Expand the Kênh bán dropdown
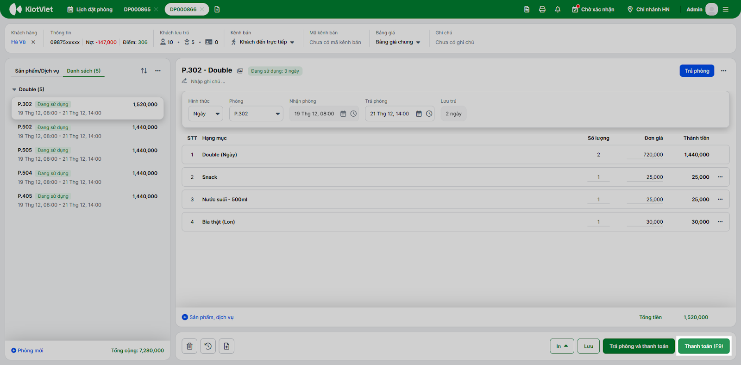This screenshot has height=365, width=741. click(292, 42)
